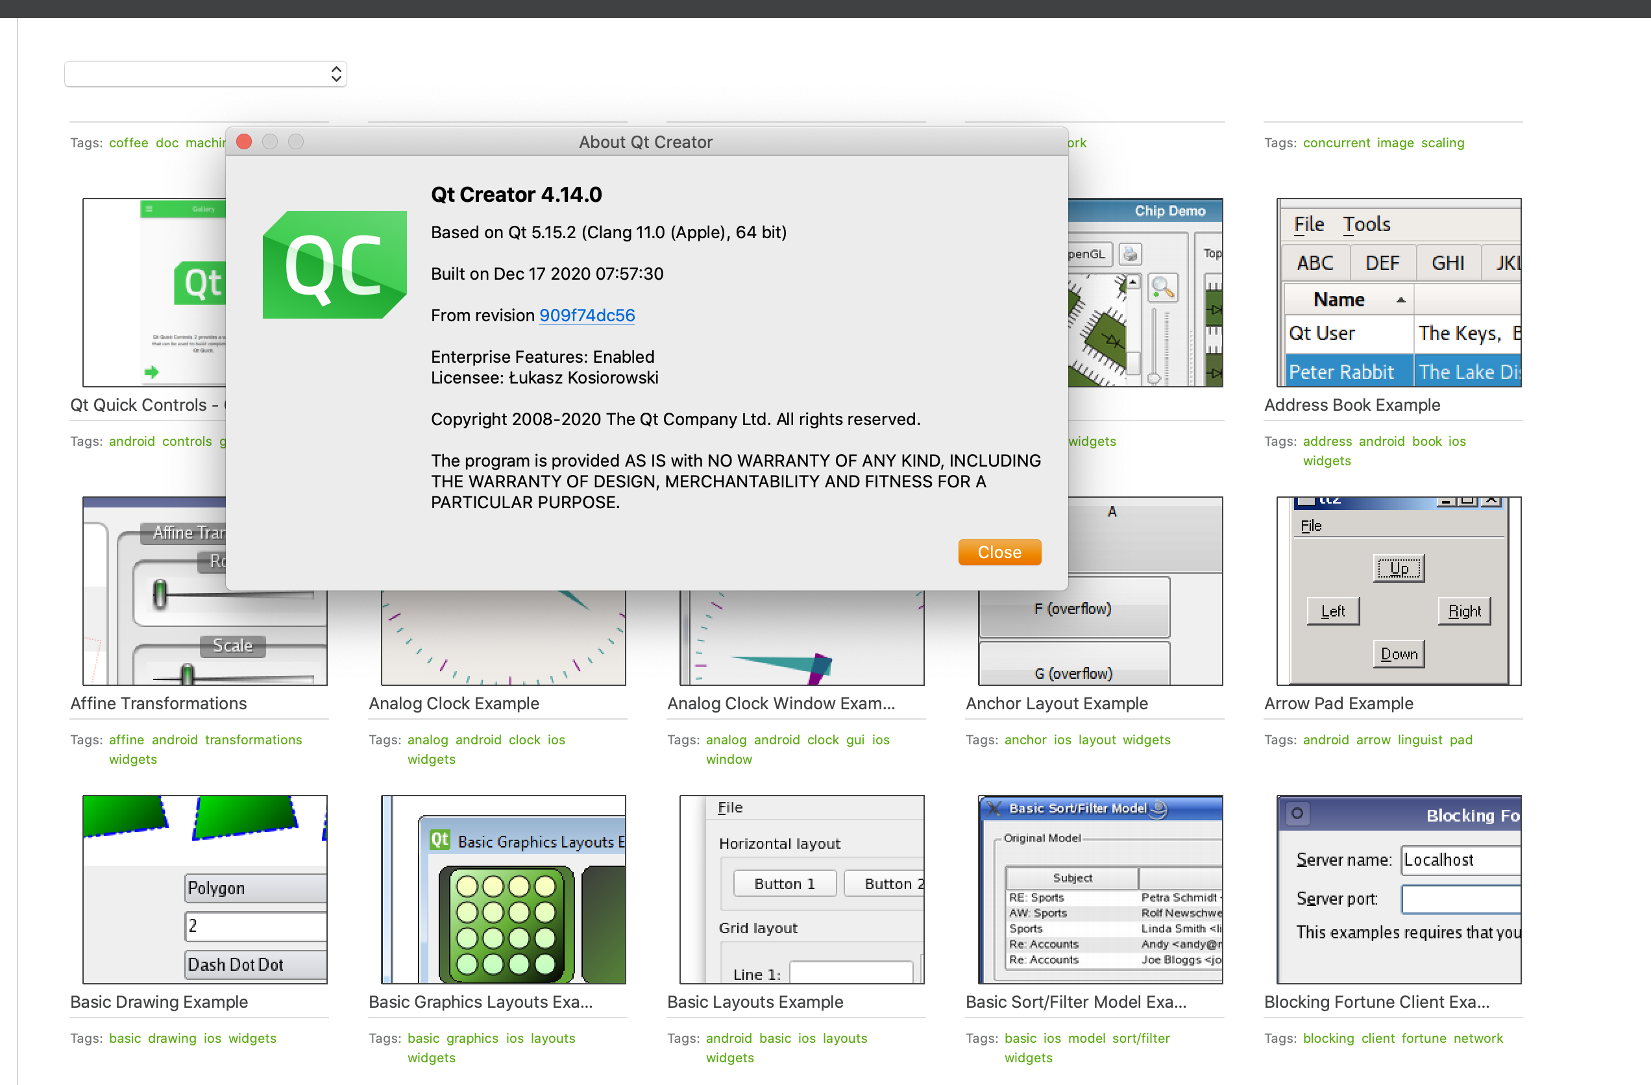Open revision link 909f74dc56
The width and height of the screenshot is (1651, 1085).
[586, 315]
